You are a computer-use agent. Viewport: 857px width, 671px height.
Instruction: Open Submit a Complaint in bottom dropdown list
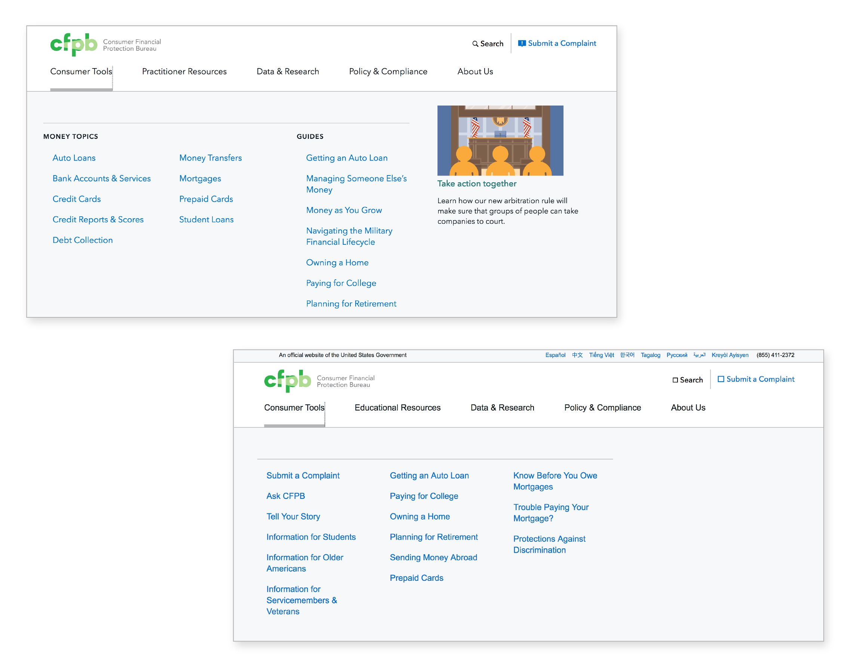point(302,475)
